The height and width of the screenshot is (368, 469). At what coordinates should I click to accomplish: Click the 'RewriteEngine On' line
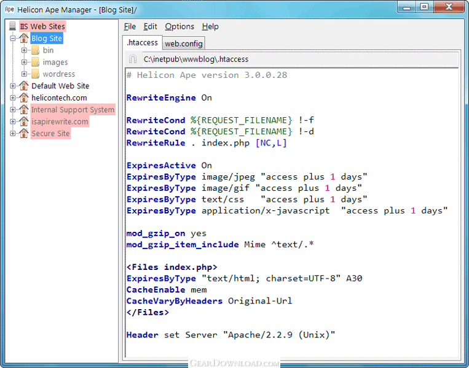pyautogui.click(x=169, y=98)
